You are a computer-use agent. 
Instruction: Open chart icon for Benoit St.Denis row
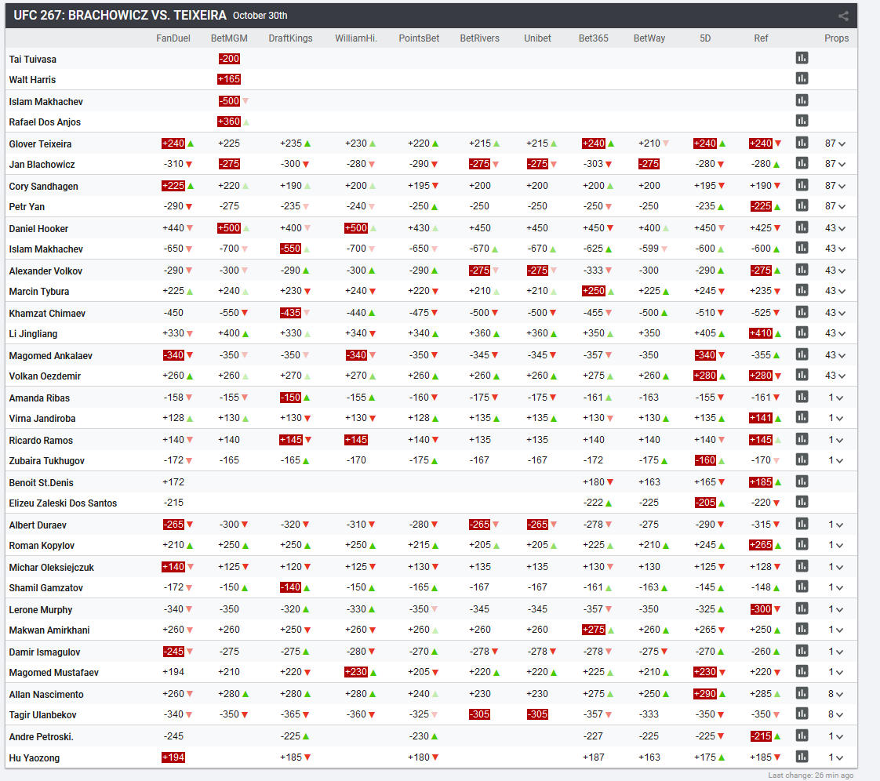(x=802, y=481)
